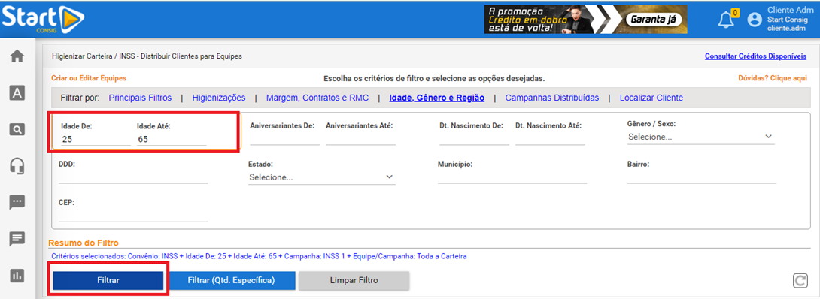The width and height of the screenshot is (820, 299).
Task: Select the Localizar Cliente tab
Action: [651, 98]
